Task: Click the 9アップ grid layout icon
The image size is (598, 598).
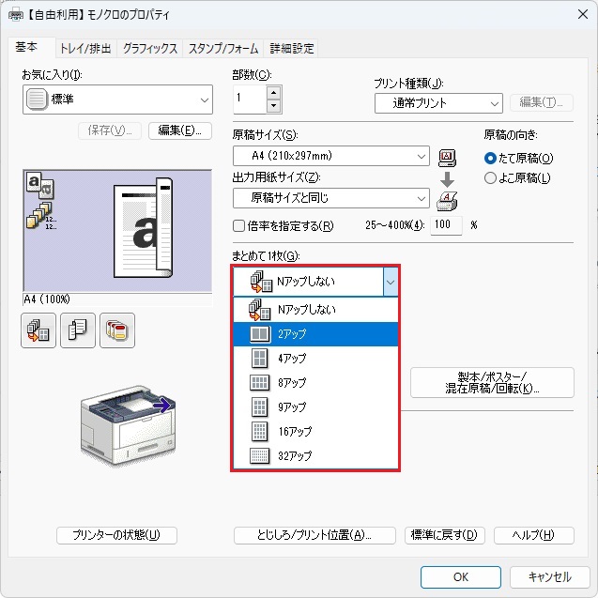Action: click(x=260, y=406)
